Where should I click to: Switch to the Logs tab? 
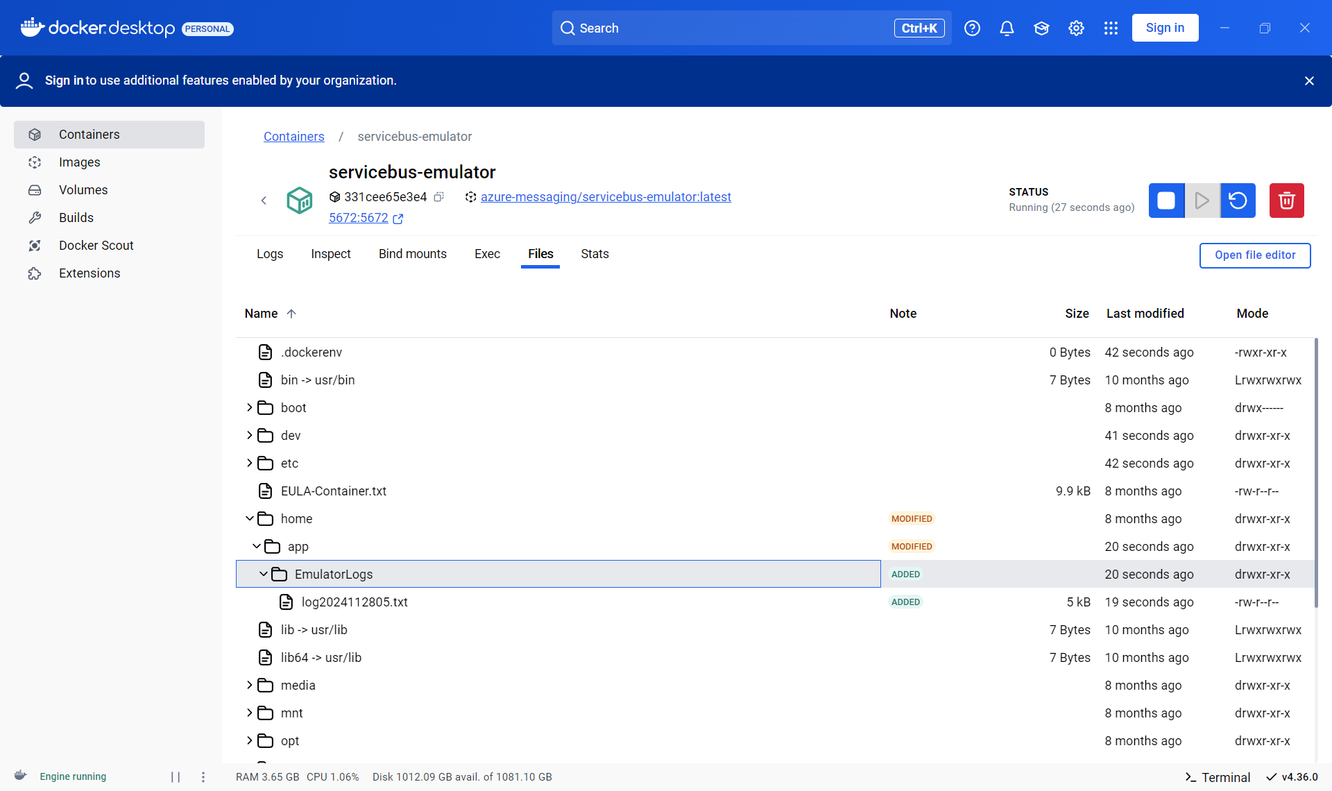[x=270, y=254]
